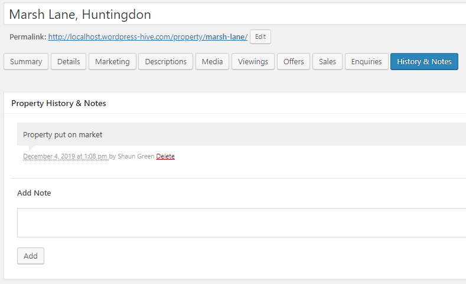The width and height of the screenshot is (466, 284).
Task: View the Enquiries tab
Action: tap(366, 62)
